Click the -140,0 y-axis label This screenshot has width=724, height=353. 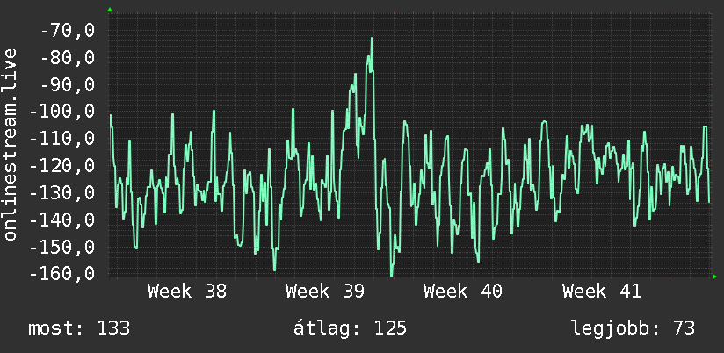pos(62,220)
